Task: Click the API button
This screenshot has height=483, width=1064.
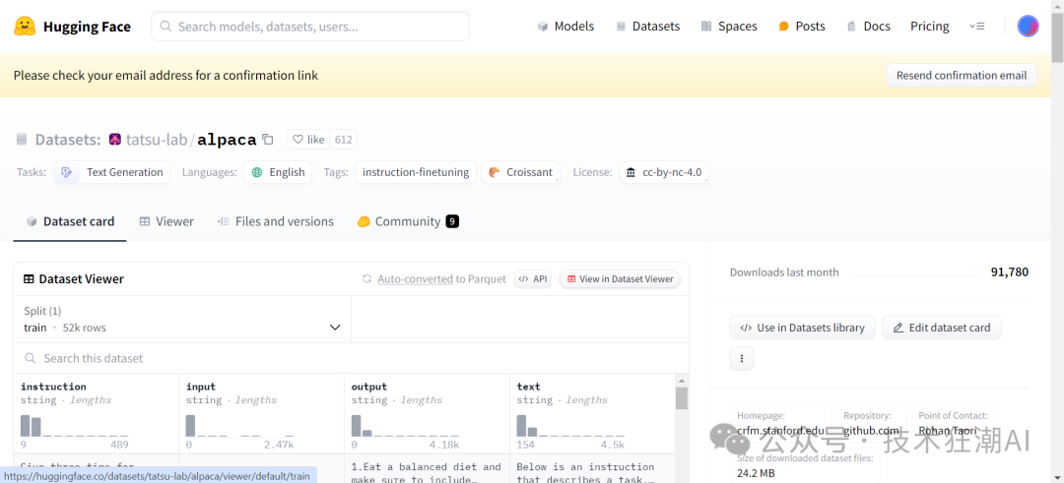Action: click(533, 279)
